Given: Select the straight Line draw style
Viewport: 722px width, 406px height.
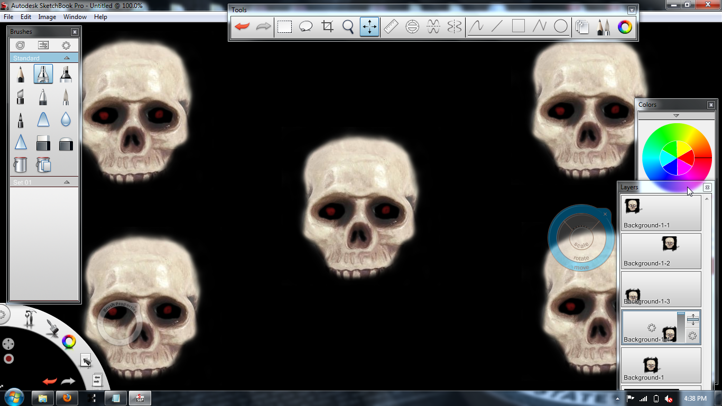Looking at the screenshot, I should coord(497,26).
